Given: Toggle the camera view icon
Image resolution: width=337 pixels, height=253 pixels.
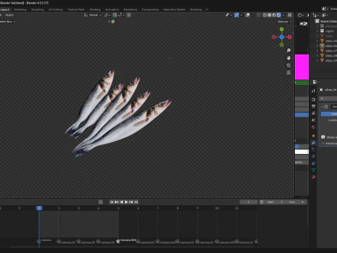Looking at the screenshot, I should click(289, 65).
